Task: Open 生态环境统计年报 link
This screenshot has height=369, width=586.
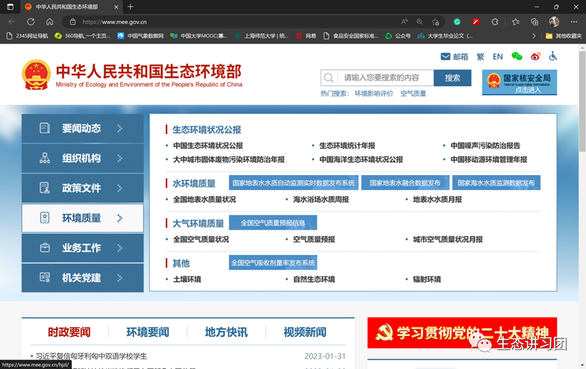Action: 347,145
